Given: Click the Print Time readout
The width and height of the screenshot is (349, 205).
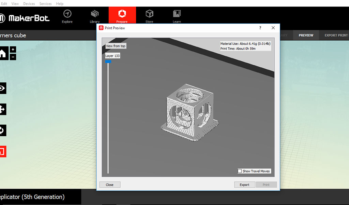Looking at the screenshot, I should (238, 49).
